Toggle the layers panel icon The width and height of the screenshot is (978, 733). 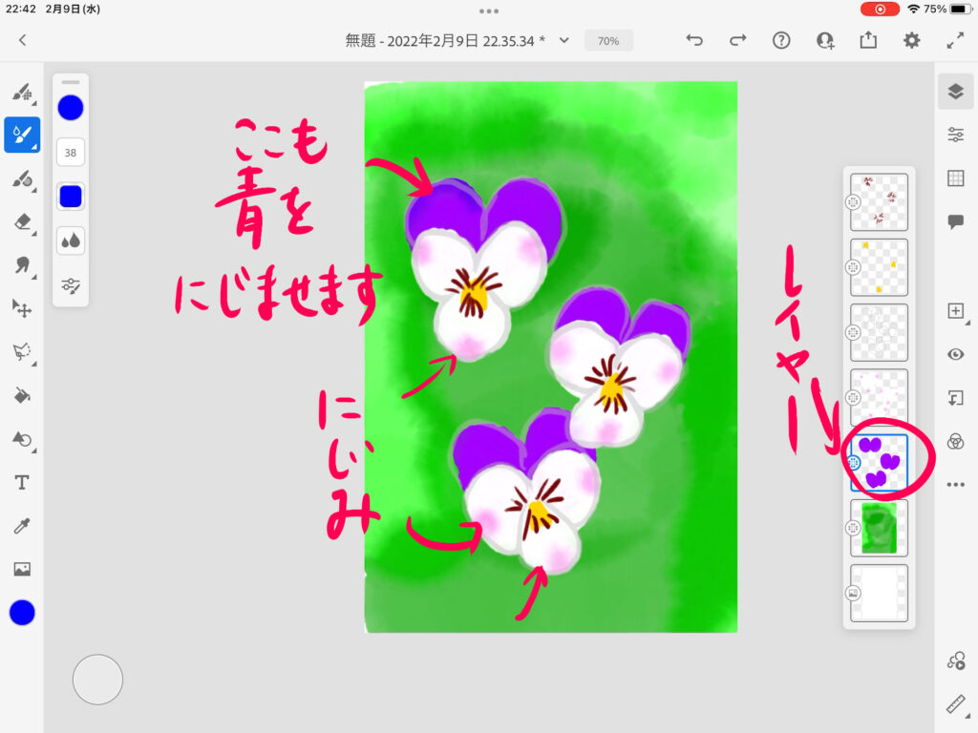click(955, 92)
